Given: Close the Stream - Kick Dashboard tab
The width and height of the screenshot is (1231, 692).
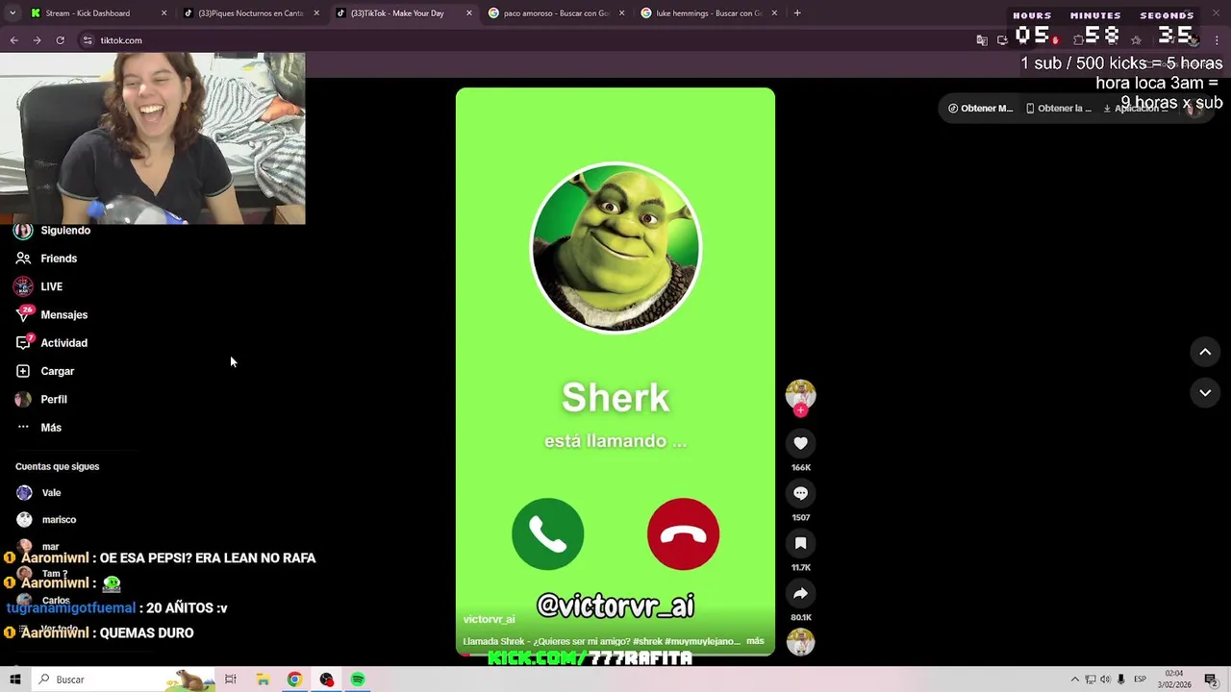Looking at the screenshot, I should [x=163, y=13].
